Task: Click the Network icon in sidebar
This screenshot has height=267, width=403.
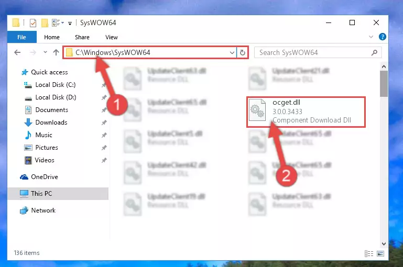Action: (24, 210)
